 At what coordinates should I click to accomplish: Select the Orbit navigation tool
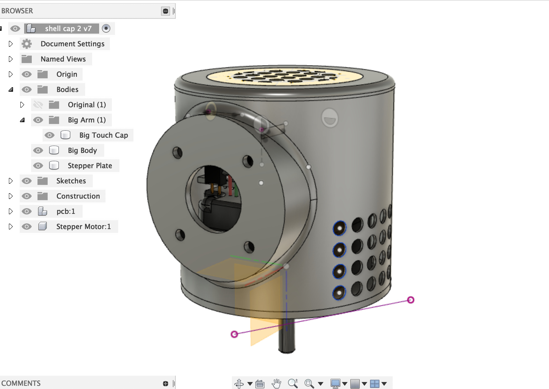239,384
